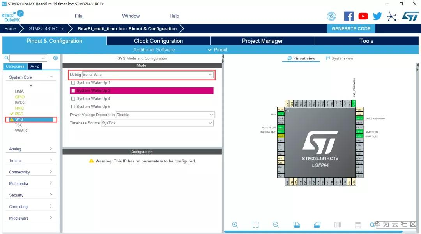Zoom in on the pinout view
421x234 pixels.
pyautogui.click(x=235, y=225)
